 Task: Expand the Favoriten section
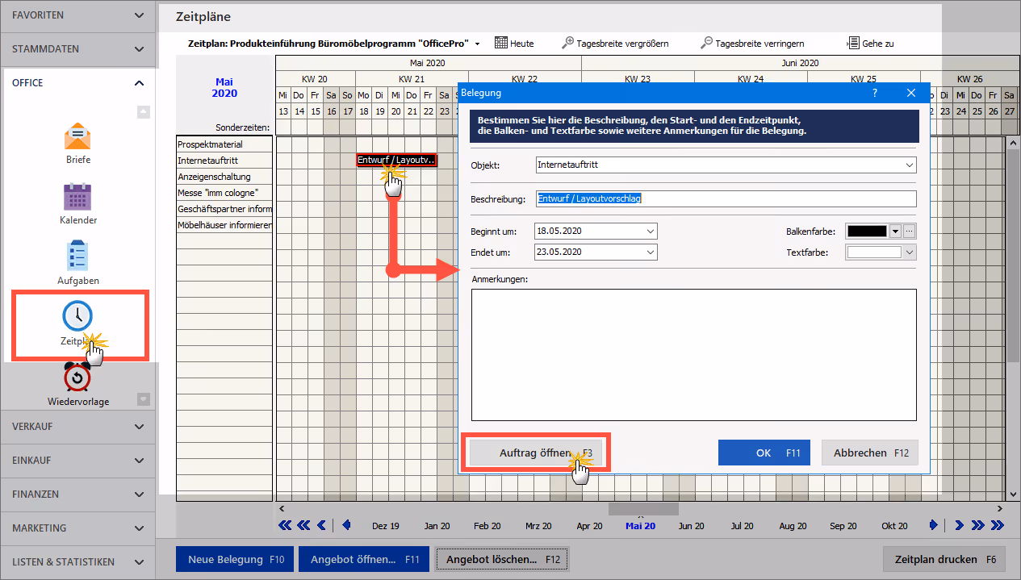(x=139, y=15)
